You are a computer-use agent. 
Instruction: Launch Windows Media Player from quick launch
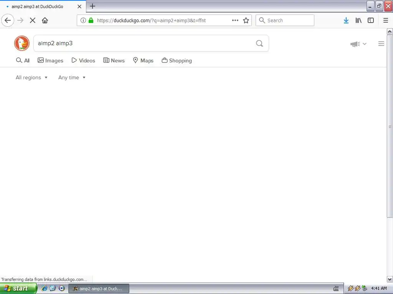point(61,288)
